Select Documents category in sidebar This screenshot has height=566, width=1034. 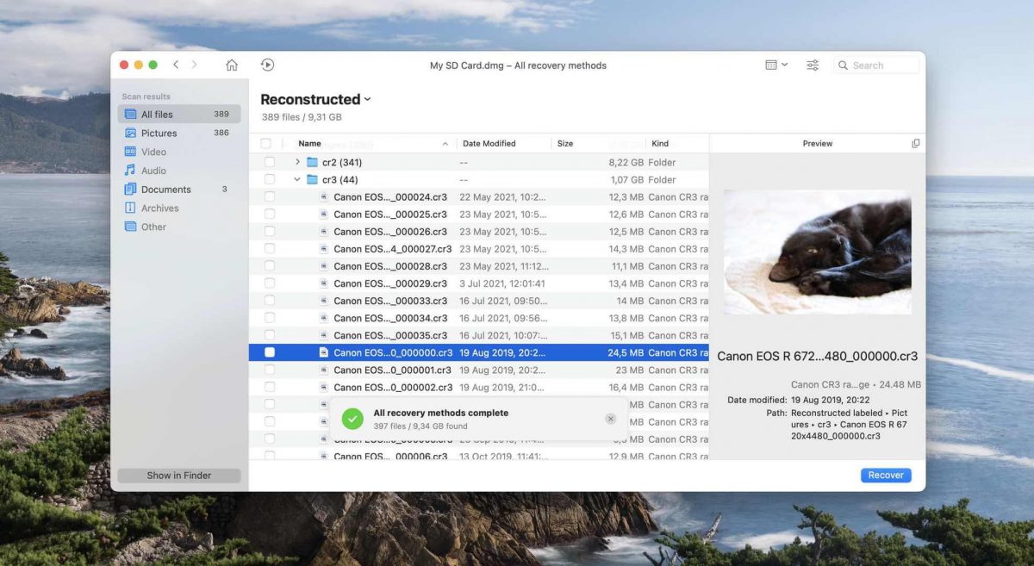pos(165,190)
